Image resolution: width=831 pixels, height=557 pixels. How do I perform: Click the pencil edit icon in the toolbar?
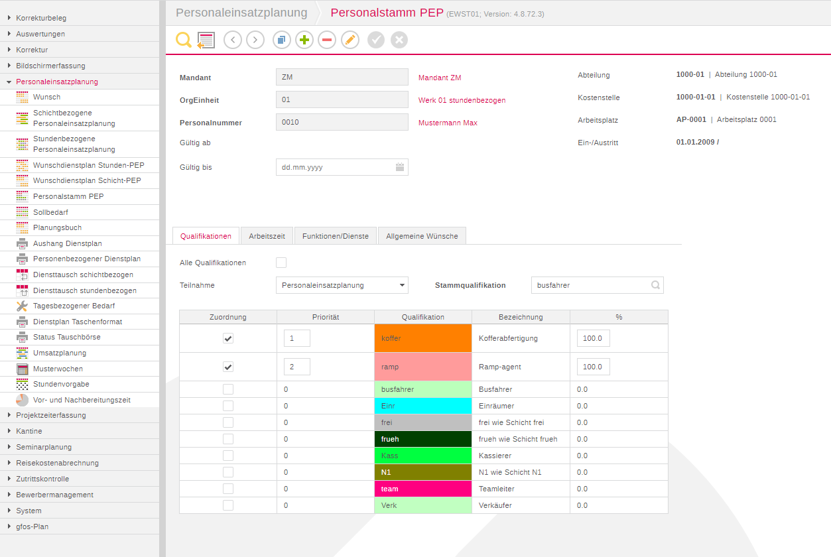(x=350, y=40)
